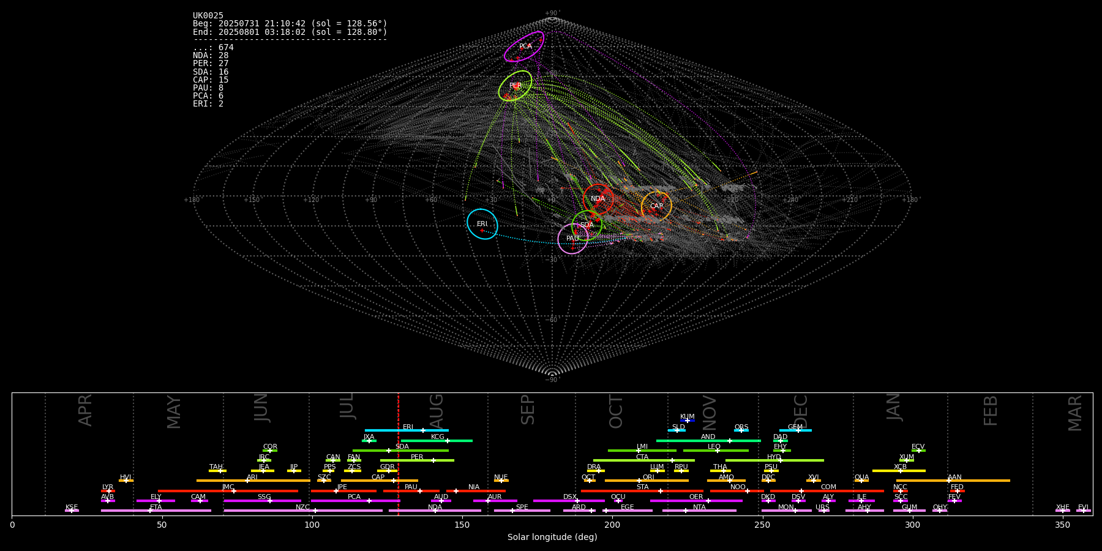Click the JMC shower bar label

(228, 487)
